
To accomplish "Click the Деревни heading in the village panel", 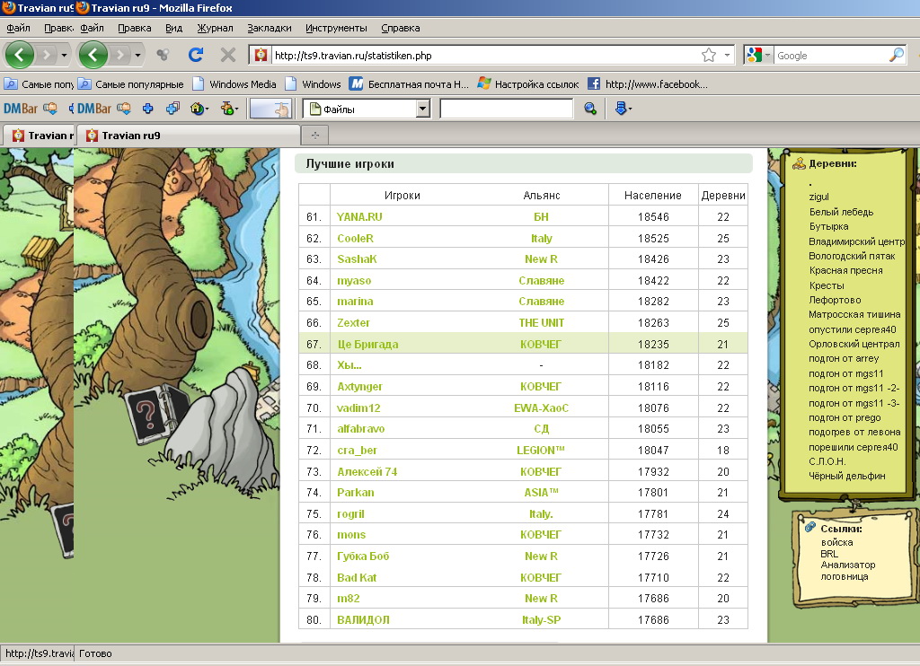I will (x=833, y=163).
